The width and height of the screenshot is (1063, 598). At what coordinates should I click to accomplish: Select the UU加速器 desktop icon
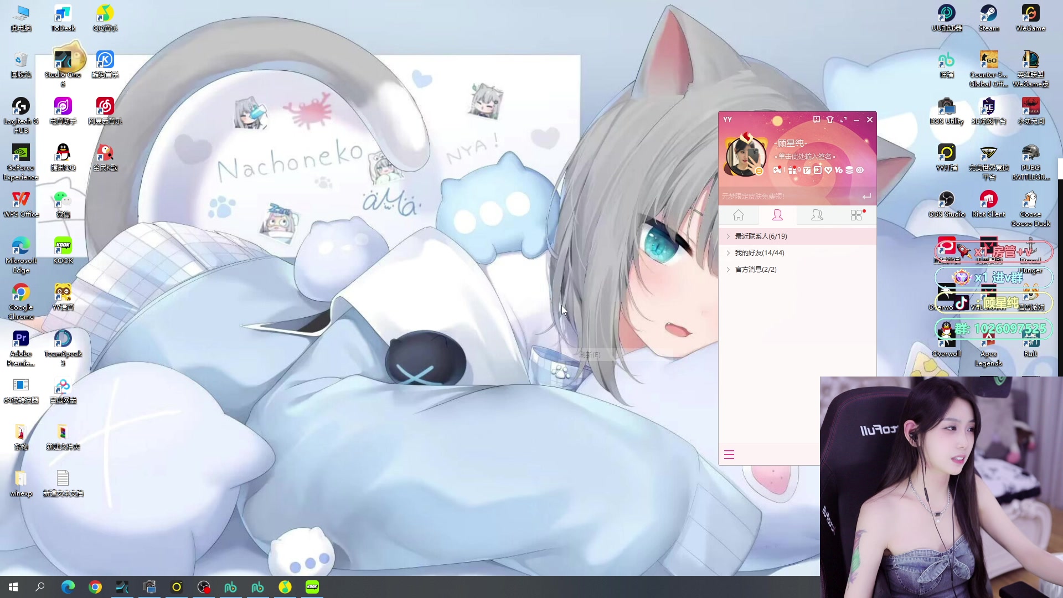[x=946, y=17]
